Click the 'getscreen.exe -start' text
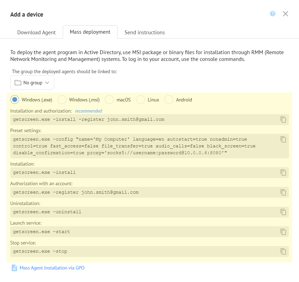This screenshot has width=299, height=282. pyautogui.click(x=41, y=232)
